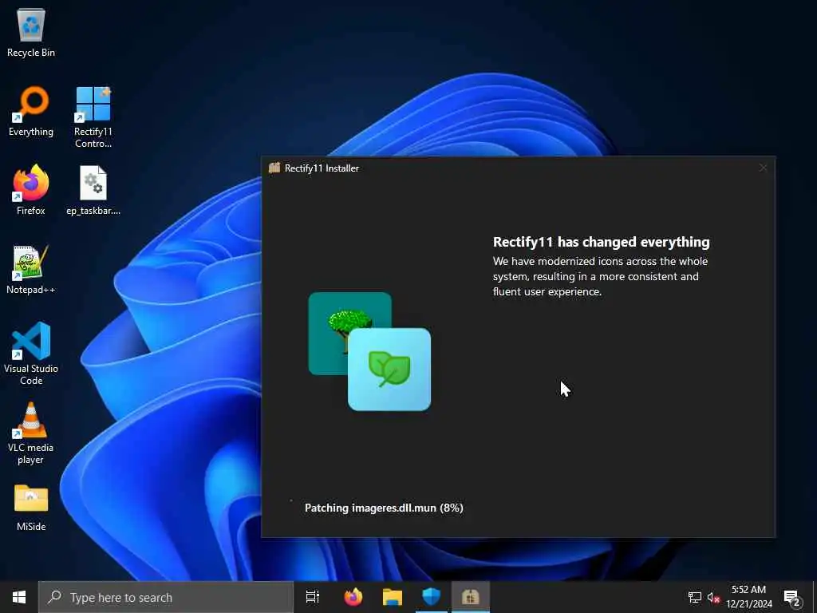Select the ep_taskbar file on desktop
The image size is (817, 613).
pyautogui.click(x=93, y=190)
